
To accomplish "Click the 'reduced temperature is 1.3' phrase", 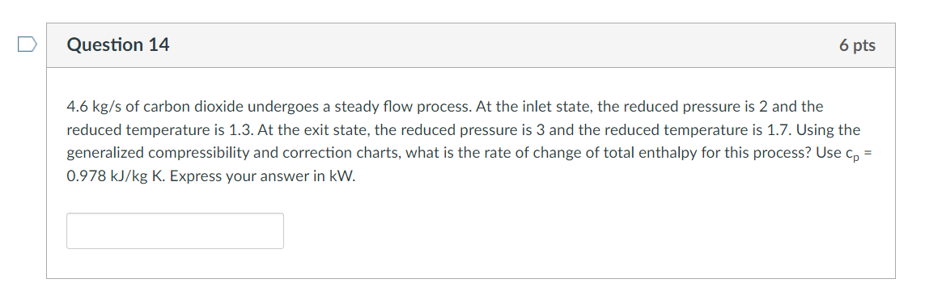I will (x=161, y=129).
